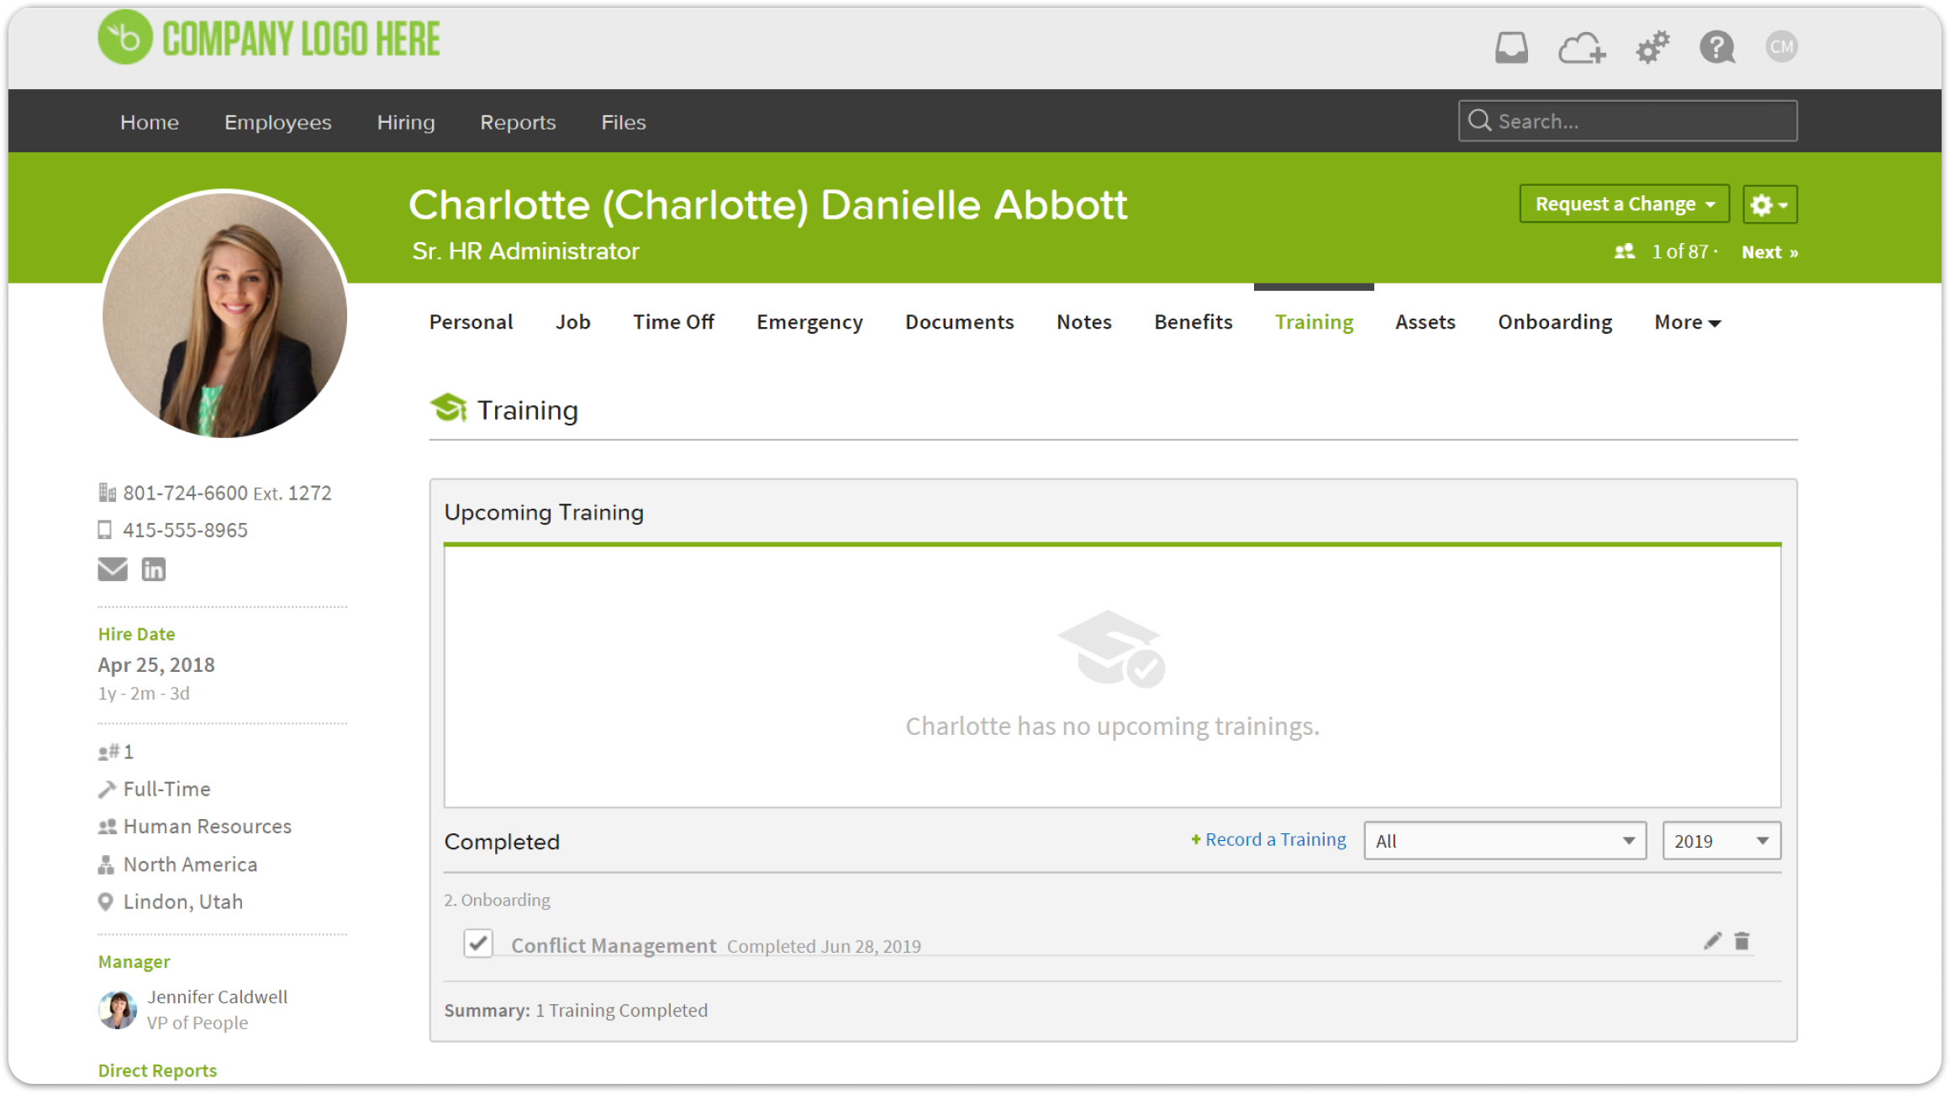Viewport: 1950px width, 1094px height.
Task: Click the help question mark icon
Action: [x=1716, y=47]
